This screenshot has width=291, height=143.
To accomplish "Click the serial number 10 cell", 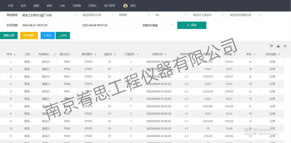I will 11,128.
